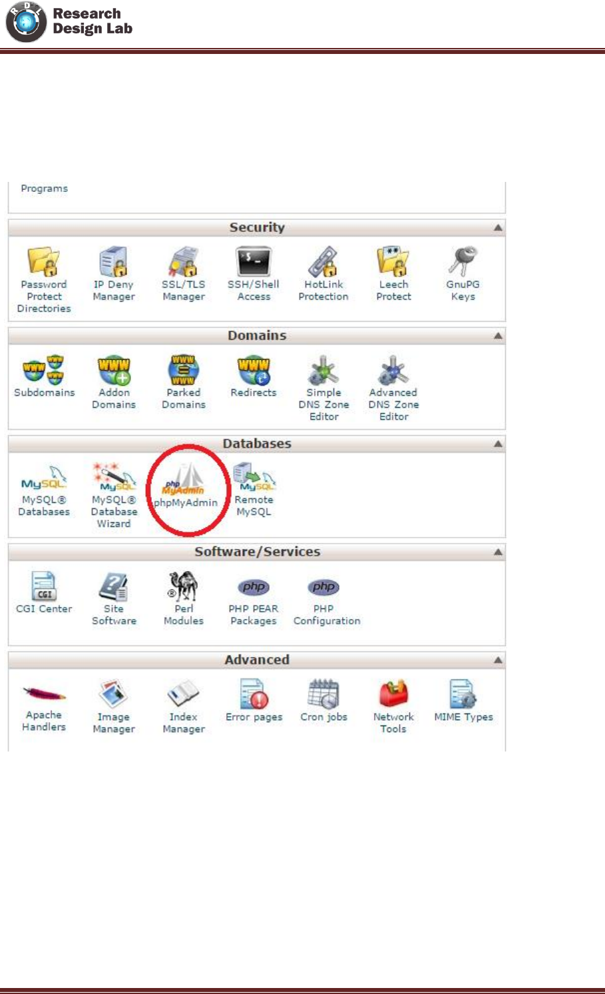Click the Databases section header title
Screen dimensions: 605x994
[257, 443]
